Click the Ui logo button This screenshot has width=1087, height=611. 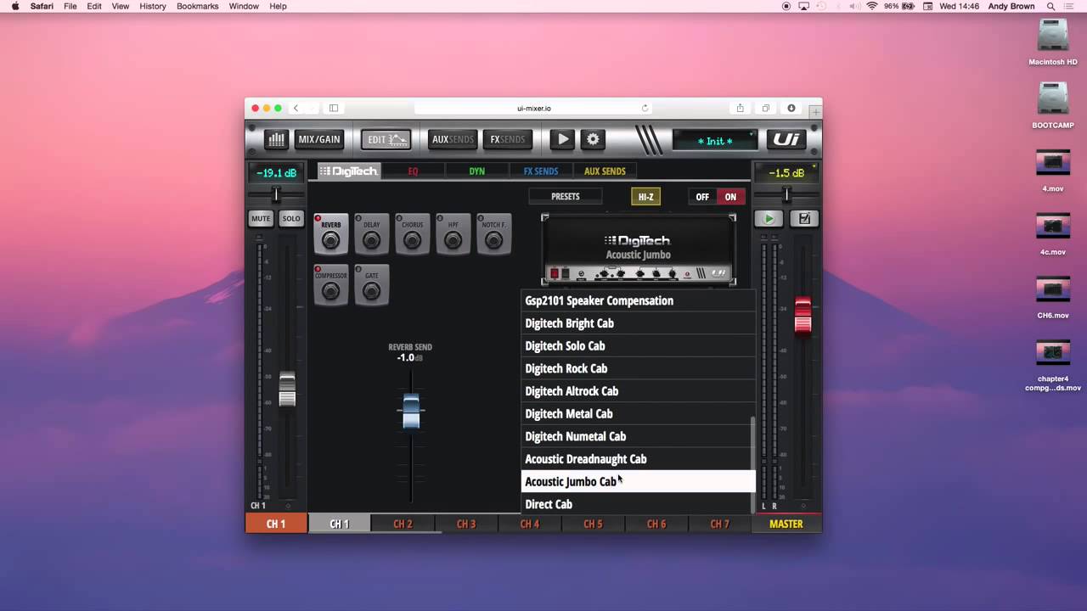coord(786,139)
